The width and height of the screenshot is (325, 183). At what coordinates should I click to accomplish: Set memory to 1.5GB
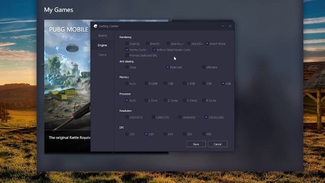pos(184,83)
